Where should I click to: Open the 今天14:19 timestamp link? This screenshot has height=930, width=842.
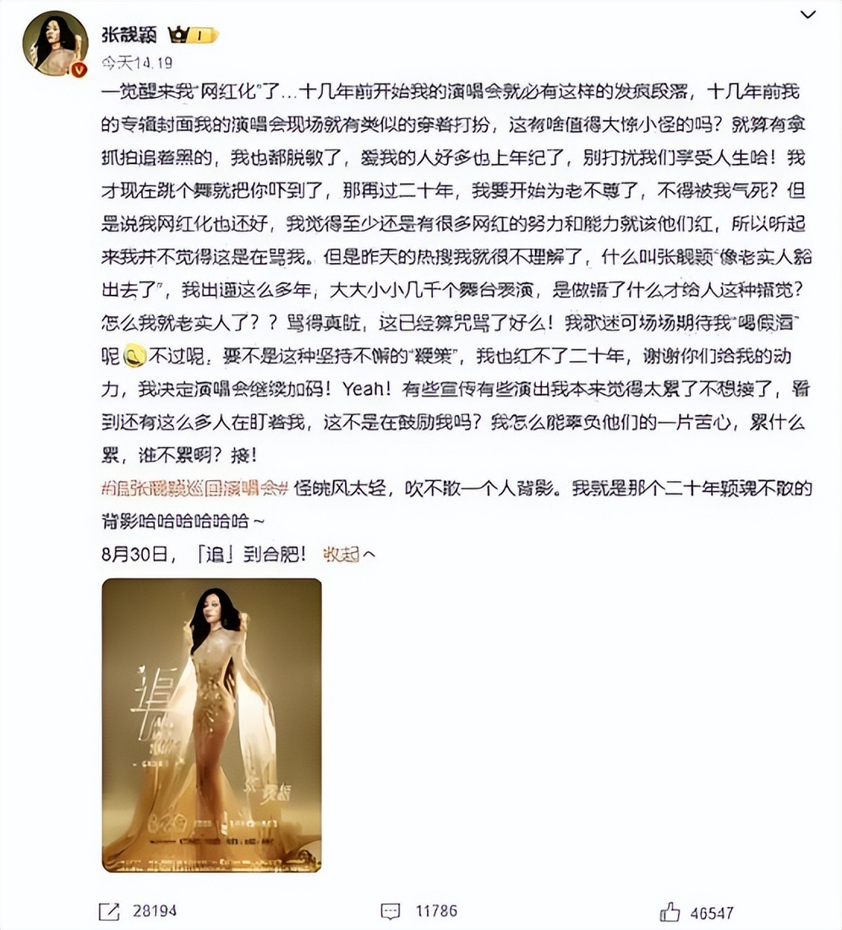point(137,63)
